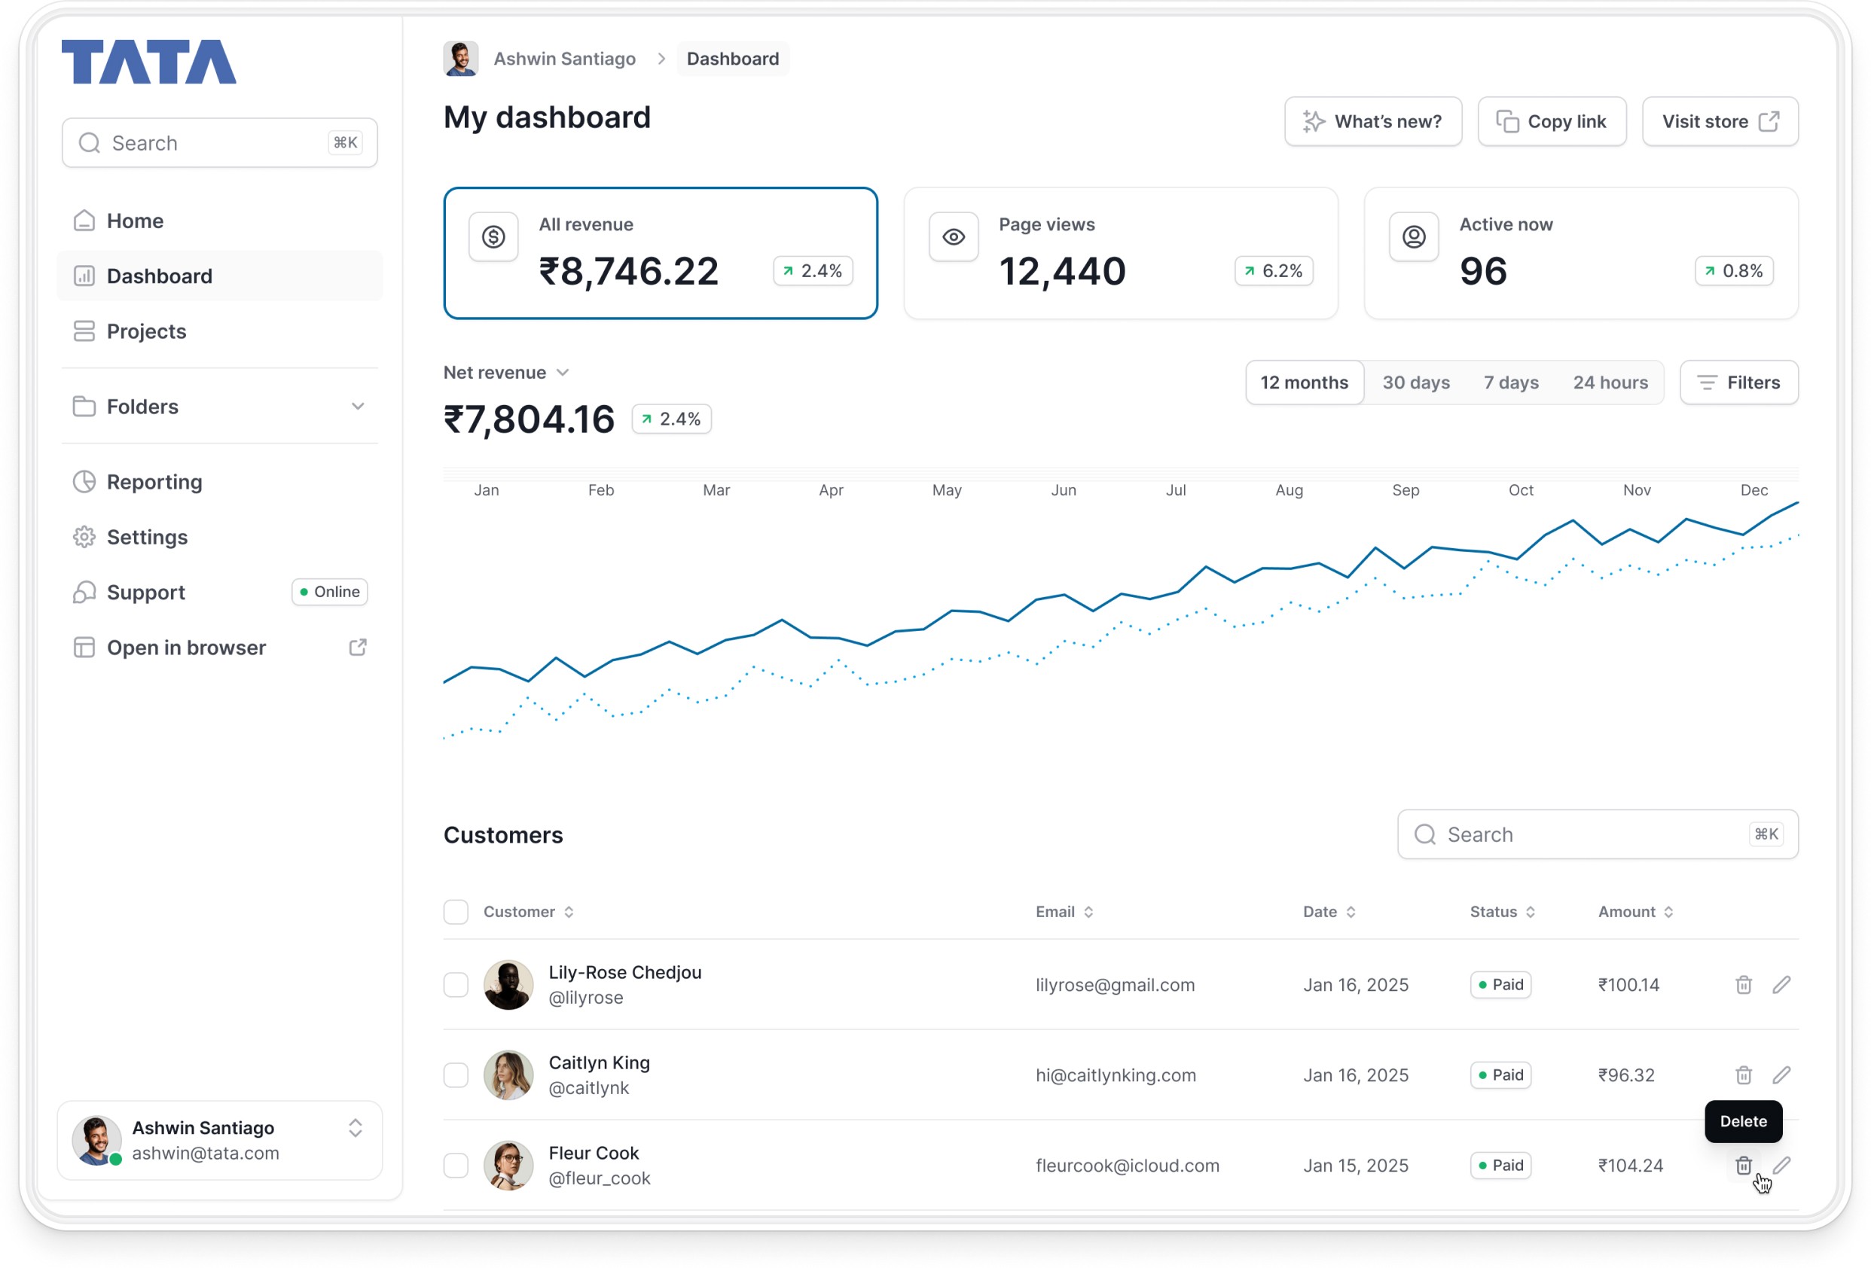Screen dimensions: 1871x1268
Task: Click the pencil edit icon for Lily-Rose Chedjou
Action: [x=1781, y=984]
